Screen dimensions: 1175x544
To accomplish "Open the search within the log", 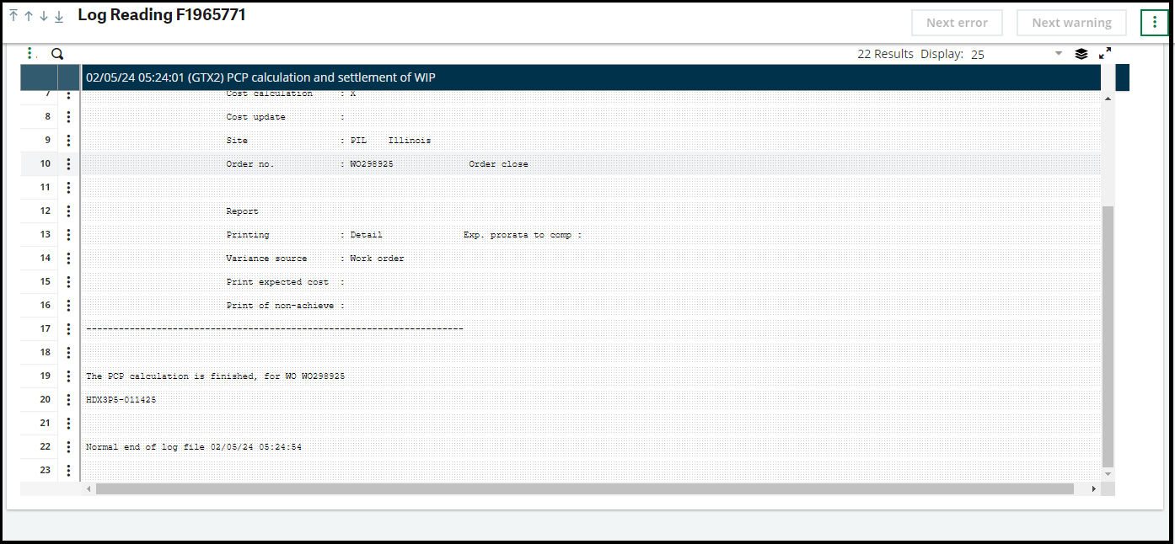I will 56,53.
